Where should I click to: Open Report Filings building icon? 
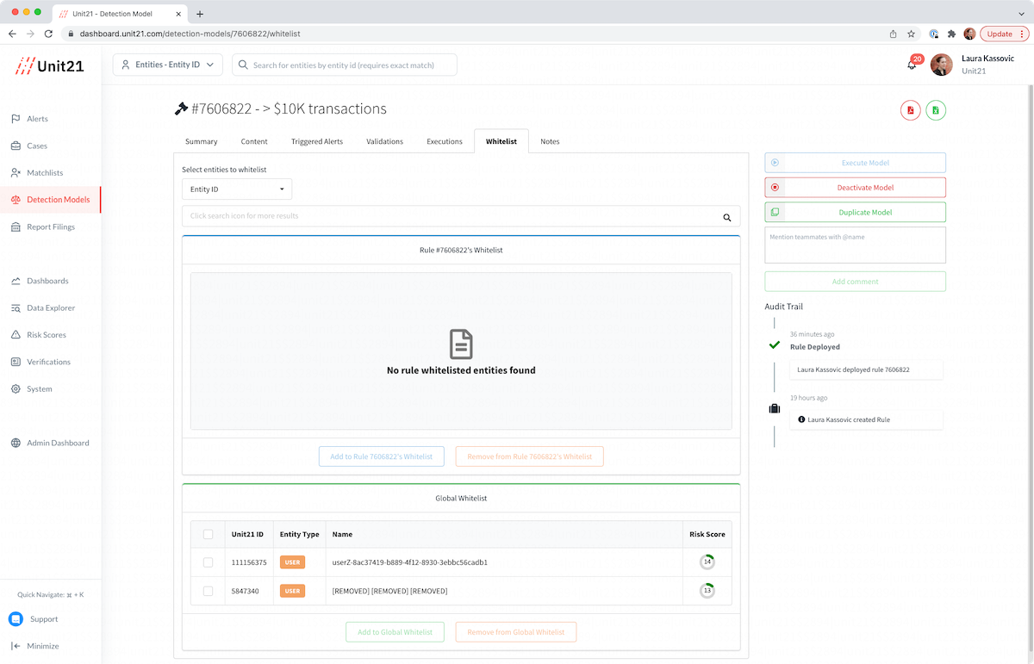click(16, 227)
